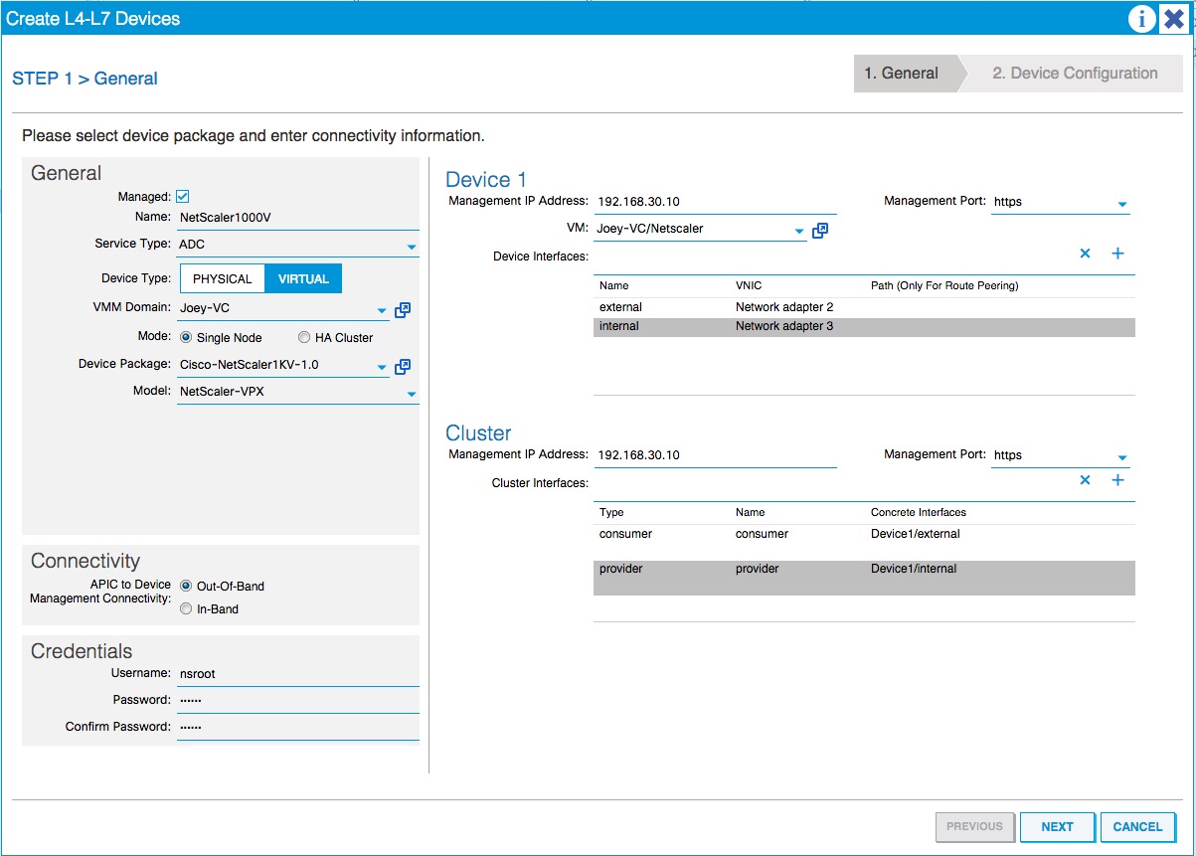Image resolution: width=1196 pixels, height=856 pixels.
Task: Delete the selected Device Interface using the X icon
Action: (x=1085, y=254)
